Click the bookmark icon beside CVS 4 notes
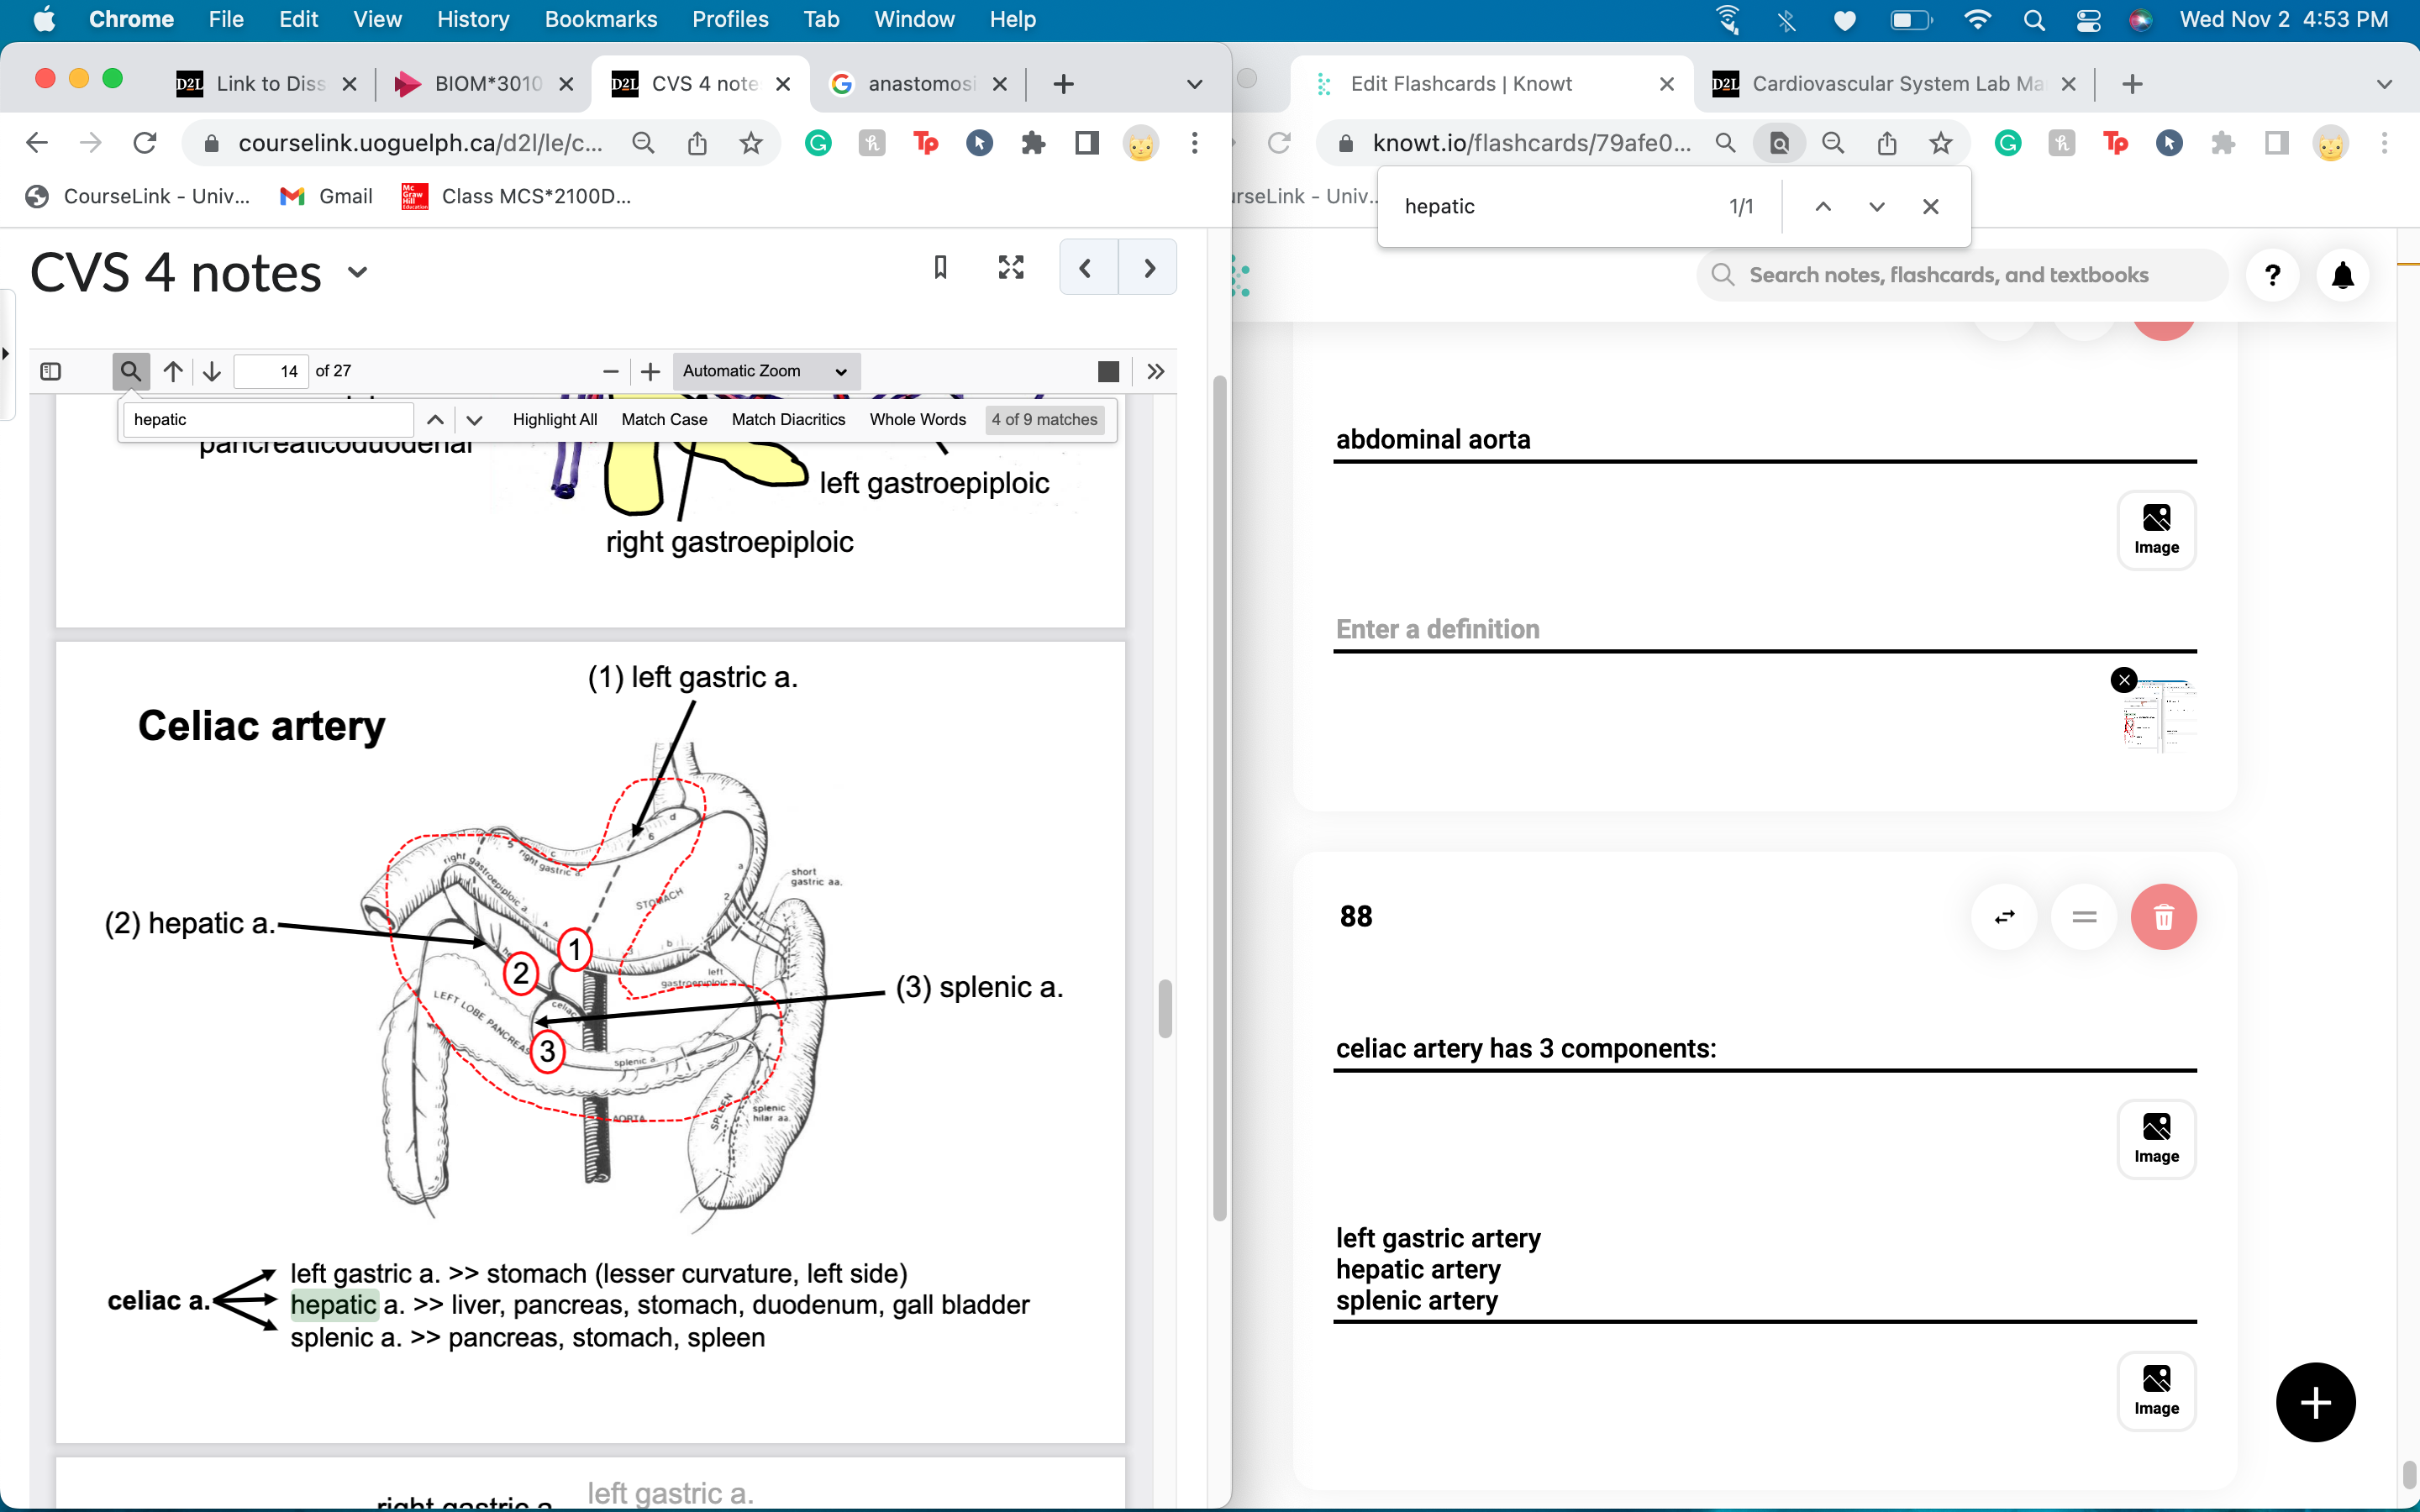This screenshot has height=1512, width=2420. click(940, 267)
